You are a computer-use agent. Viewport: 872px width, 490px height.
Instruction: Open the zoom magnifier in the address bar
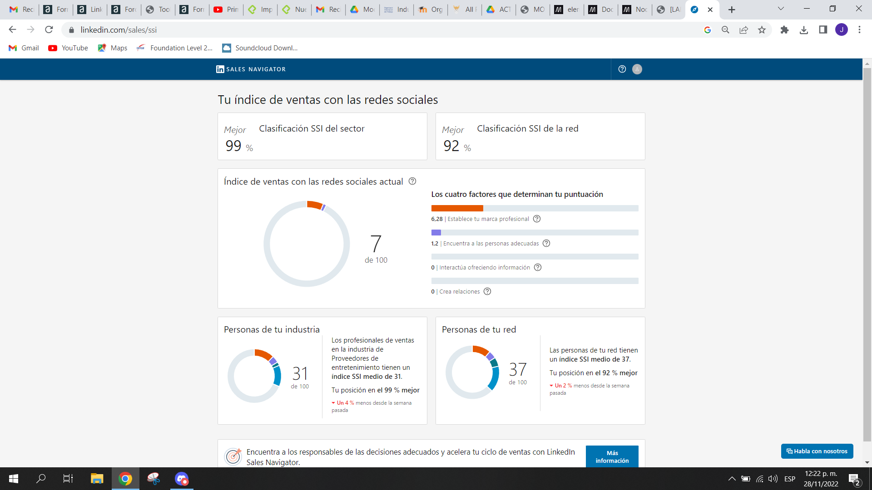click(725, 29)
